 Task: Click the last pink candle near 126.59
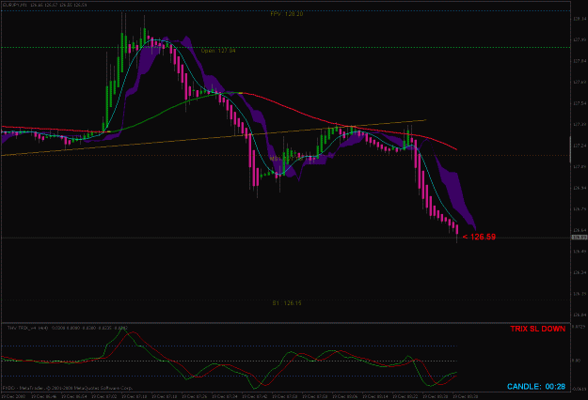click(x=456, y=229)
